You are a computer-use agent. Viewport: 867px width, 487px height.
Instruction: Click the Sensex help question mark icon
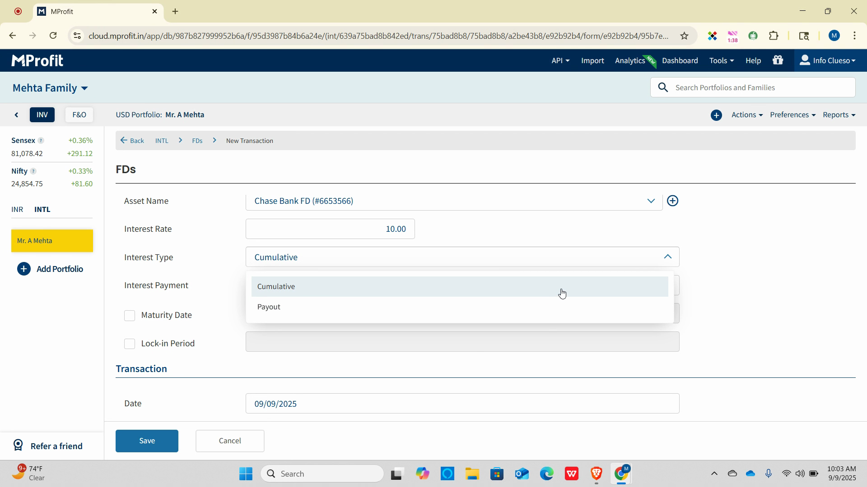point(41,141)
